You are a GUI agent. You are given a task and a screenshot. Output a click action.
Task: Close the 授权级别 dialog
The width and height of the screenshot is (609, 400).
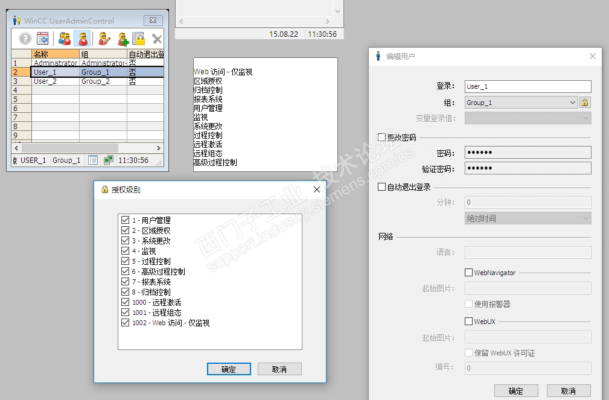[317, 189]
